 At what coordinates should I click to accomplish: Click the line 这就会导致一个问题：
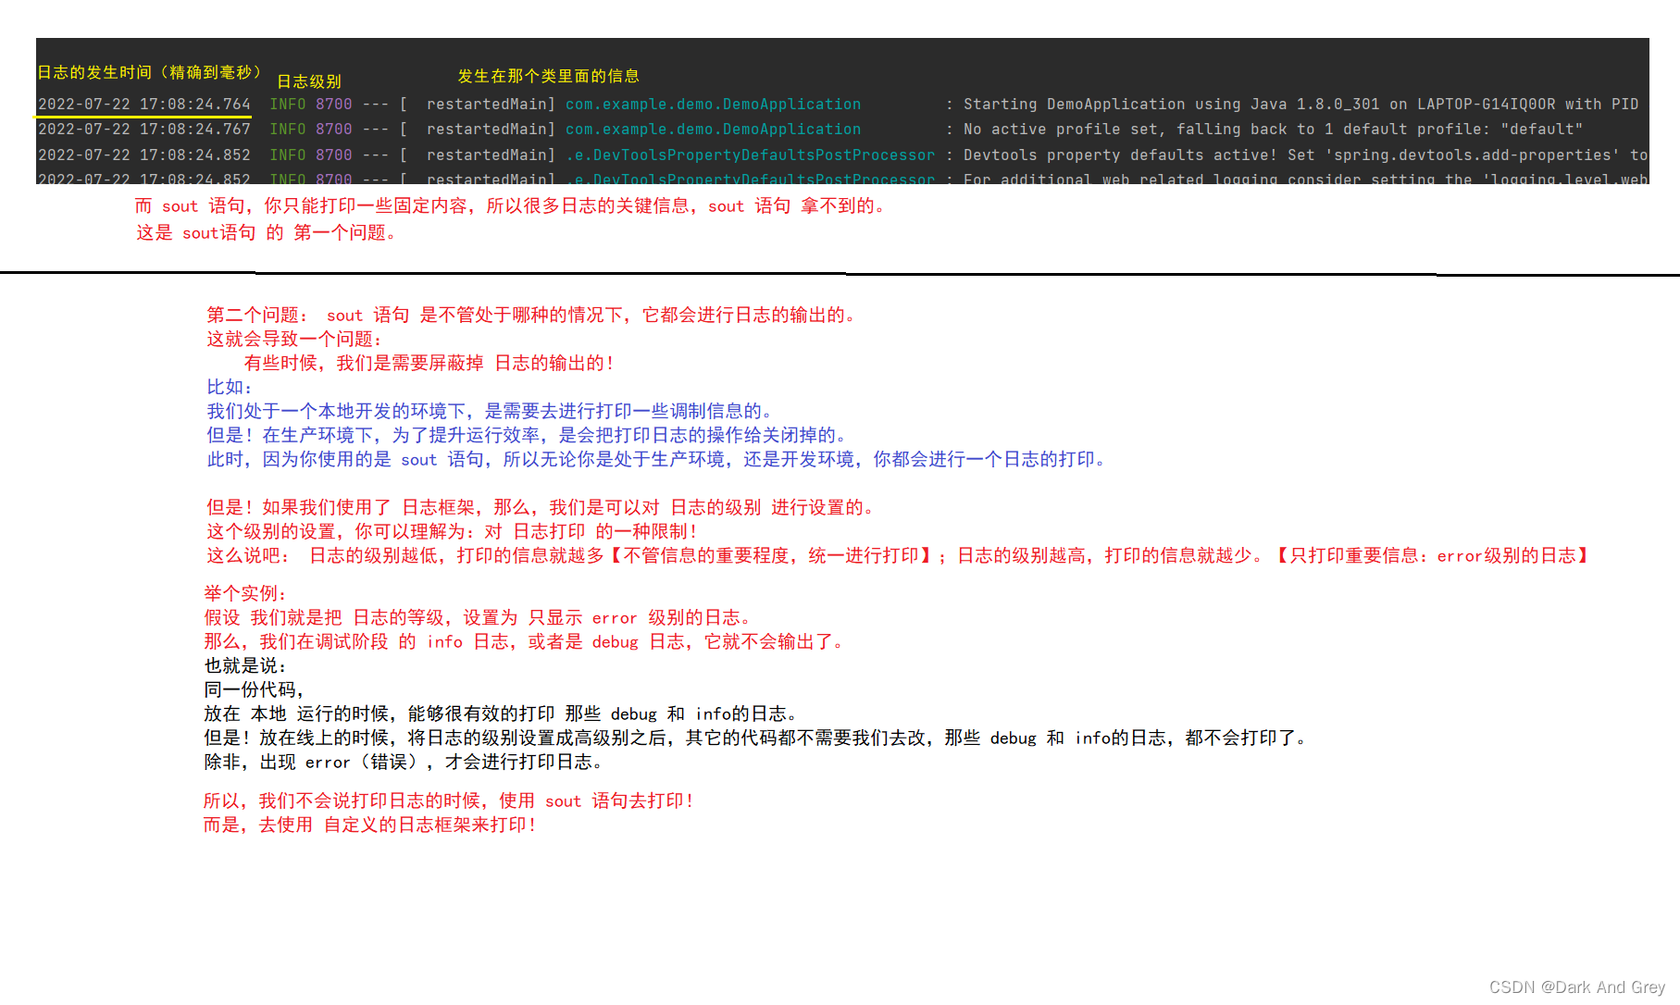click(294, 340)
